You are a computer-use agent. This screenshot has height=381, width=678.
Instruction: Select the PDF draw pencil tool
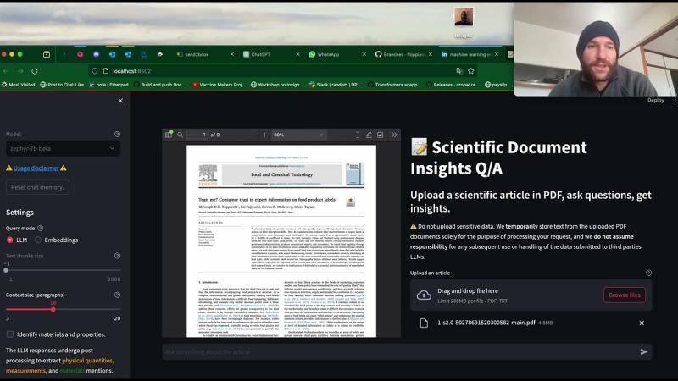coord(369,135)
